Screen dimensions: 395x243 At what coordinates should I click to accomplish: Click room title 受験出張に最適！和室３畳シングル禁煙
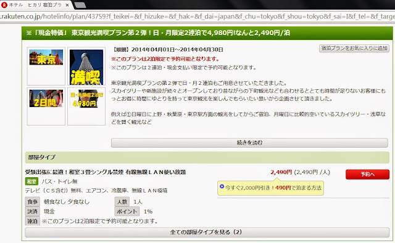(106, 172)
